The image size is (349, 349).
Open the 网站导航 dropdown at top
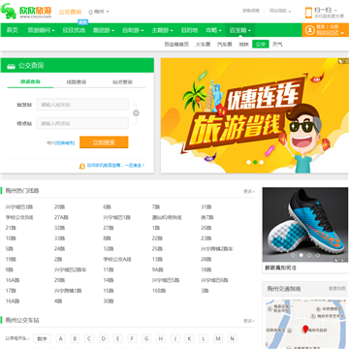(x=280, y=11)
